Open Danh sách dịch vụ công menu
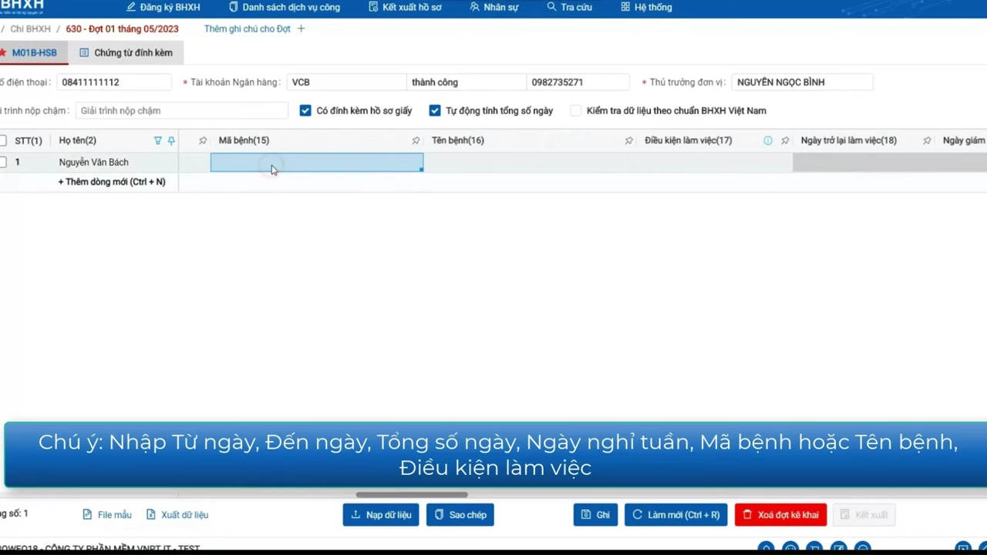987x555 pixels. [285, 7]
